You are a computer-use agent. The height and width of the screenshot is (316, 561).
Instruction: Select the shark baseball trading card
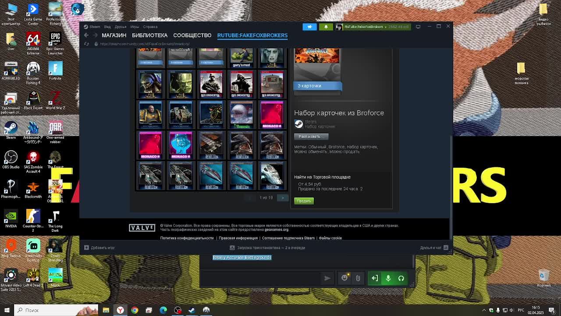point(241,115)
